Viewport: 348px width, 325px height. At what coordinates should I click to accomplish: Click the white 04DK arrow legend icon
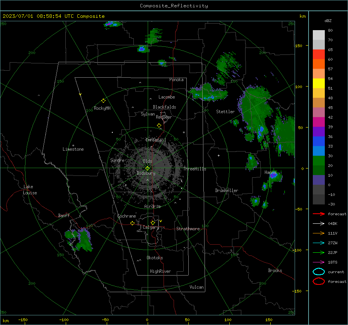point(319,223)
